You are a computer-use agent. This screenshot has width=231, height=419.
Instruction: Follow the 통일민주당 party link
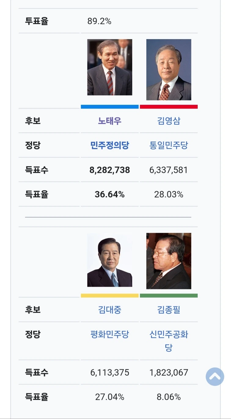click(x=169, y=145)
